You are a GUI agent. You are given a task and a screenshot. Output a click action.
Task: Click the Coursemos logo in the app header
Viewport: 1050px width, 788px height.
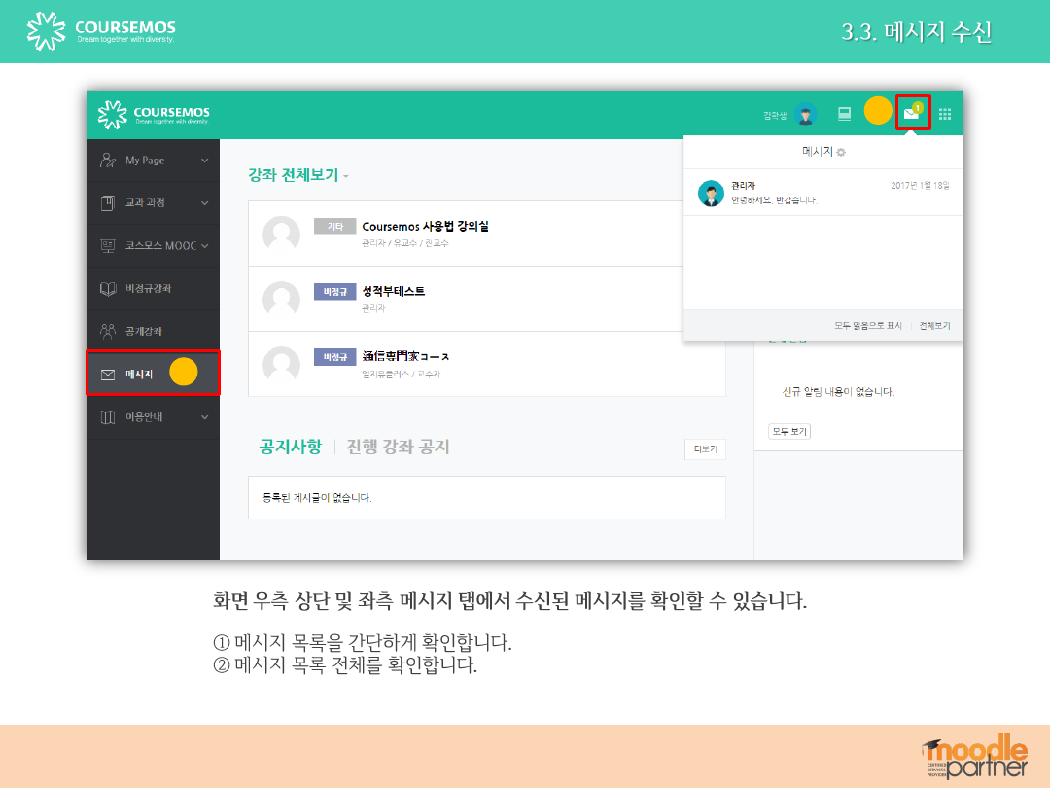pyautogui.click(x=154, y=115)
